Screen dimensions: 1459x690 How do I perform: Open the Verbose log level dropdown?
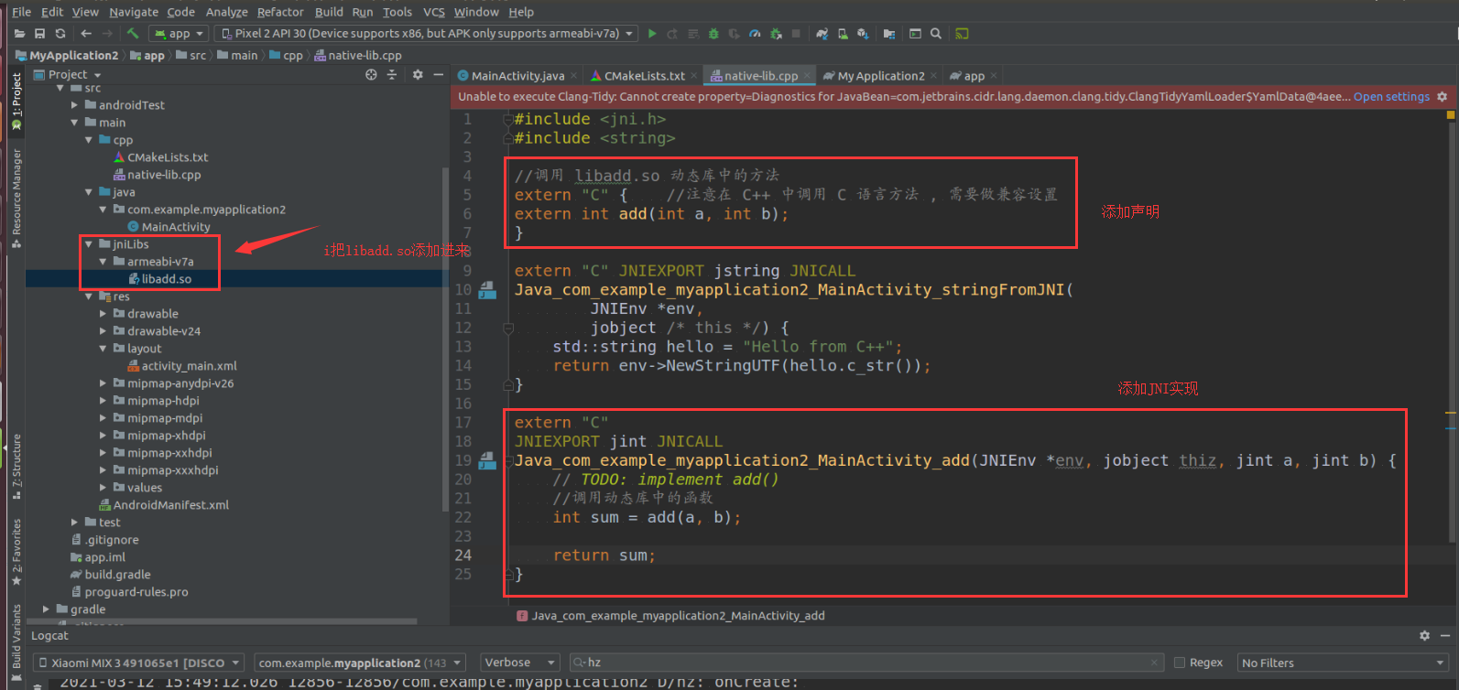520,663
